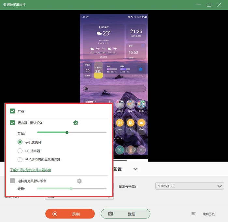This screenshot has width=228, height=222.
Task: Uncheck the 扬声器 checkbox
Action: click(x=12, y=123)
